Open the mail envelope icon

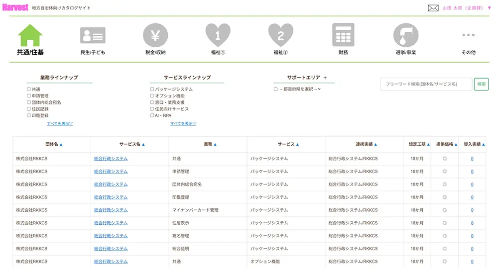(433, 8)
